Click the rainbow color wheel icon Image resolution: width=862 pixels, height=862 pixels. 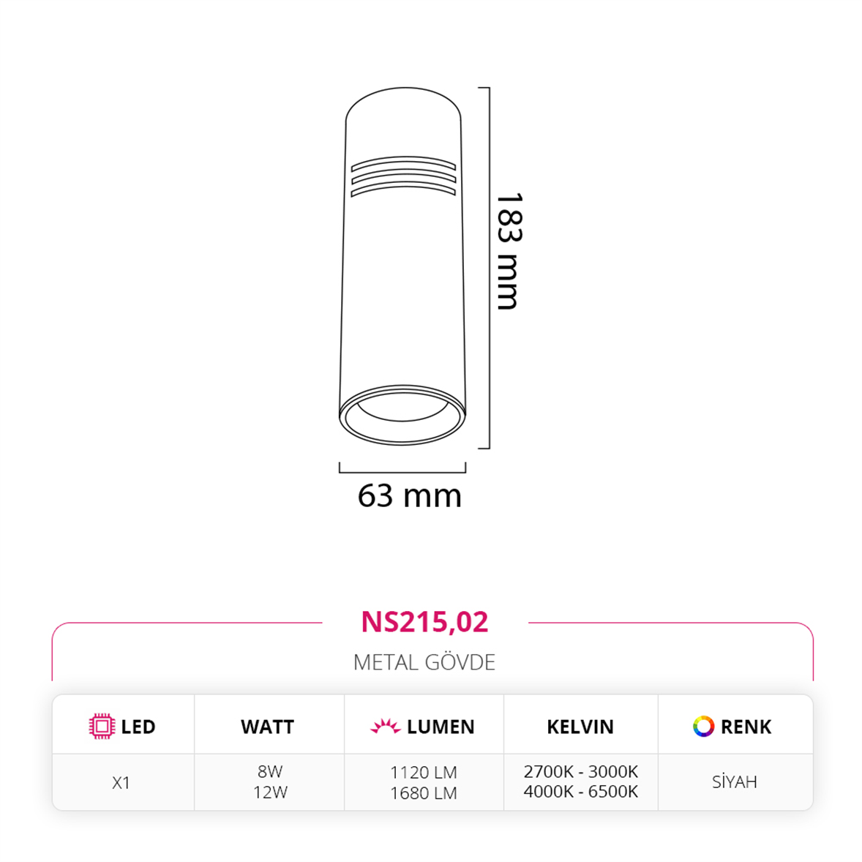[x=703, y=726]
